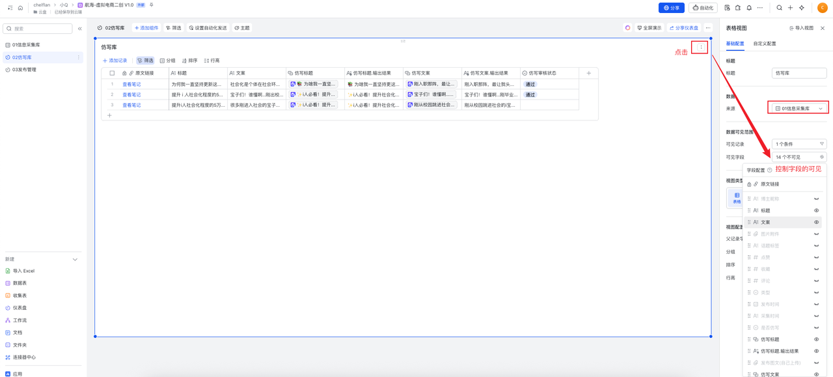Switch to the 自定义配置 tab
The image size is (833, 377).
(765, 44)
